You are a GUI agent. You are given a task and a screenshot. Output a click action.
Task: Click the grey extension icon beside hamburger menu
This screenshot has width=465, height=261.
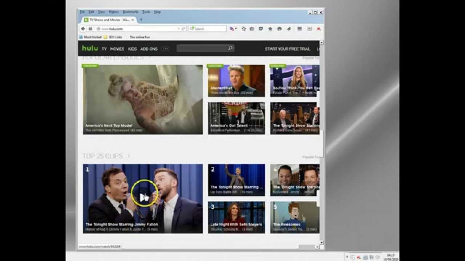point(310,29)
